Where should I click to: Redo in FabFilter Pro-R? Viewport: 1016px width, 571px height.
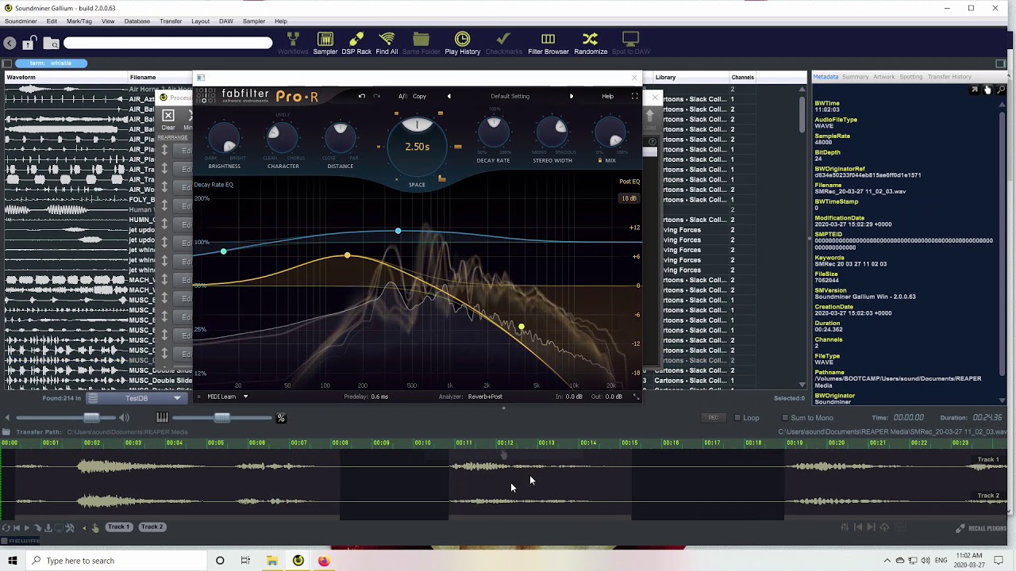(x=376, y=96)
